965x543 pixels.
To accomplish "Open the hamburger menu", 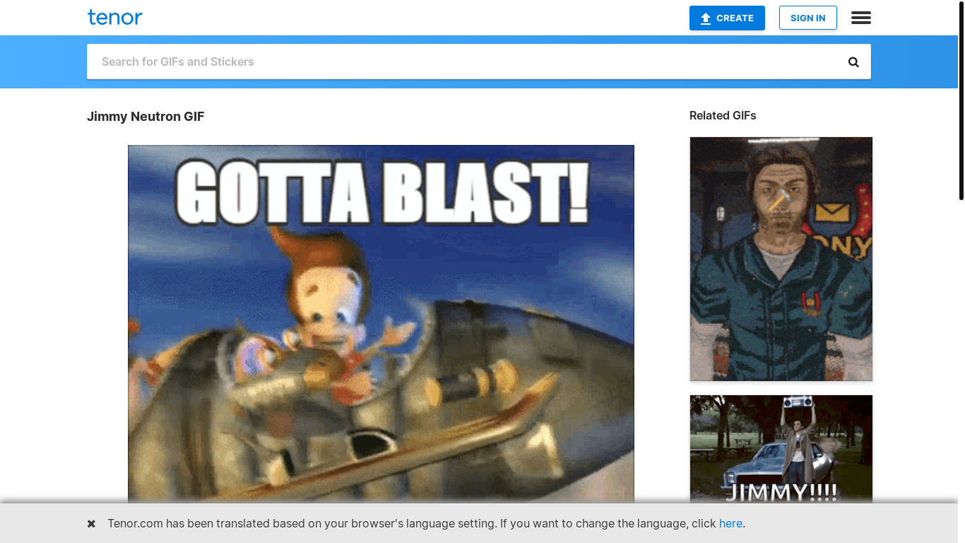I will click(x=860, y=18).
